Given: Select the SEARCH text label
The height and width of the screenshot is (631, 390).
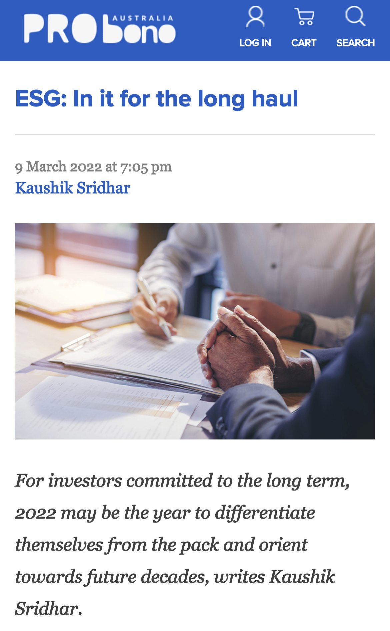Looking at the screenshot, I should click(355, 43).
